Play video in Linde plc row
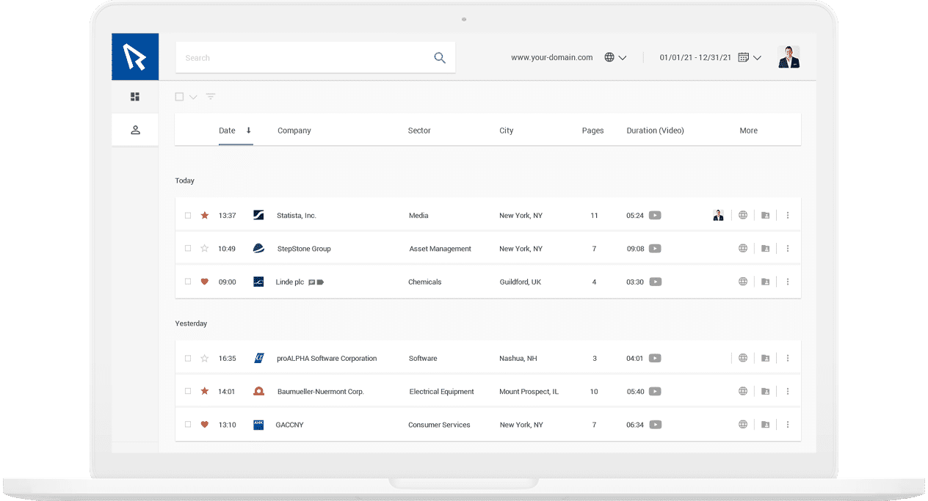Viewport: 928px width, 501px height. [x=655, y=282]
